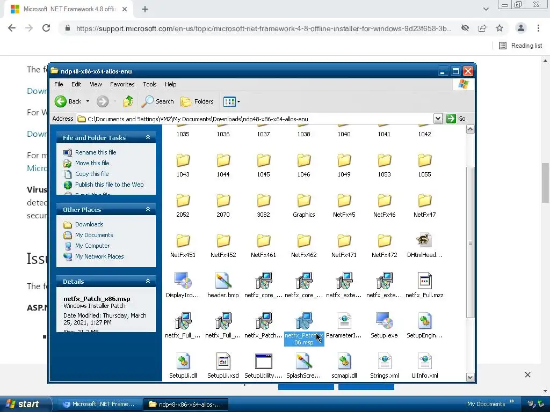Open the Help menu
550x412 pixels.
pyautogui.click(x=170, y=84)
